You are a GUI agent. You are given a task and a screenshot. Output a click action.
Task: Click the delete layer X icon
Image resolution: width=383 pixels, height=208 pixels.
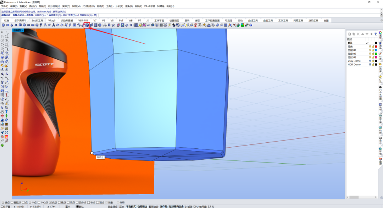pos(358,34)
